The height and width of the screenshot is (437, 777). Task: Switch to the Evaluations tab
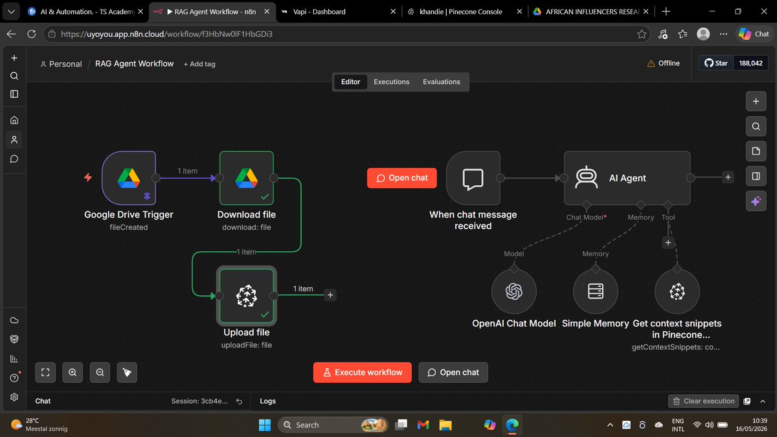442,82
